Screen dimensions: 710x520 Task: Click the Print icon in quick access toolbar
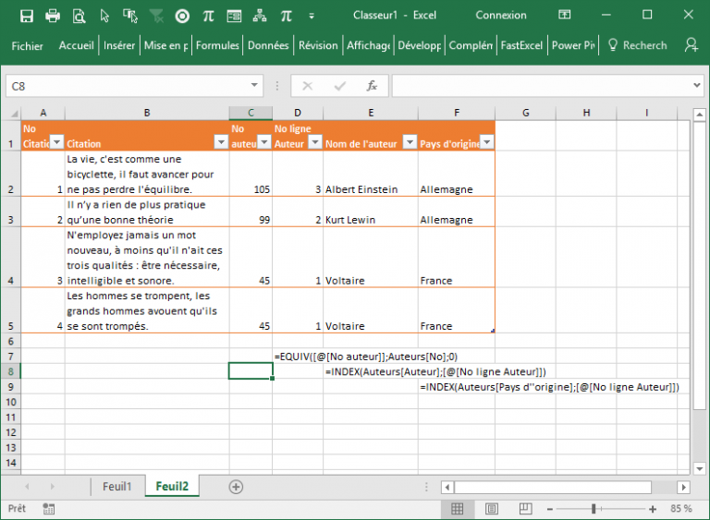[53, 16]
